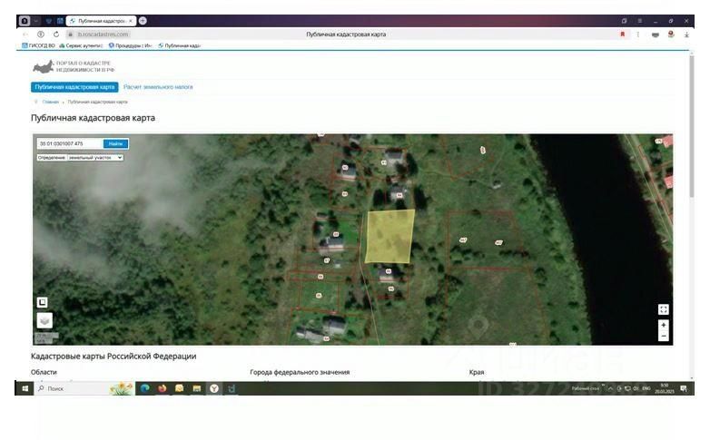Click the cadastral number search input field
The width and height of the screenshot is (710, 440).
click(x=70, y=143)
